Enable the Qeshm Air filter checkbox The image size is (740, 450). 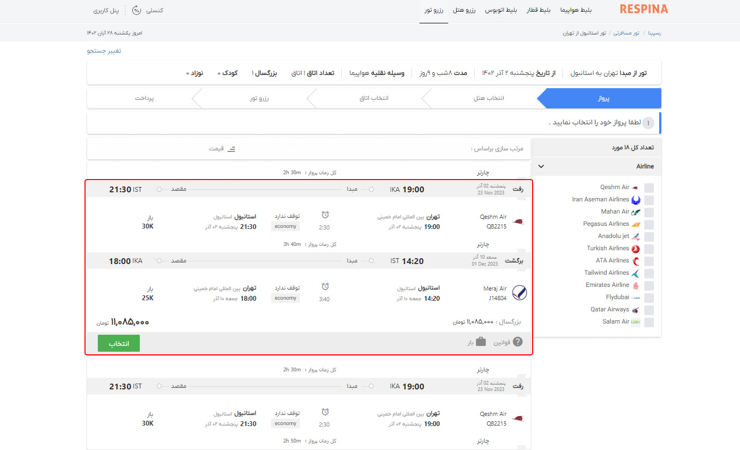[649, 187]
